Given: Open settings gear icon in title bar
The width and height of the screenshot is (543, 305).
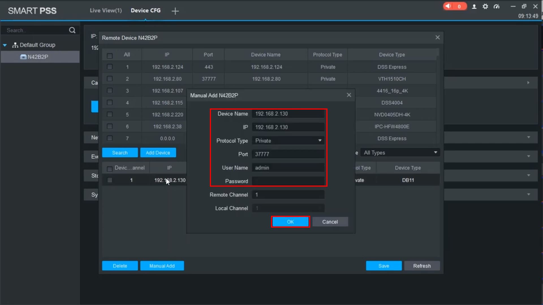Looking at the screenshot, I should tap(485, 6).
